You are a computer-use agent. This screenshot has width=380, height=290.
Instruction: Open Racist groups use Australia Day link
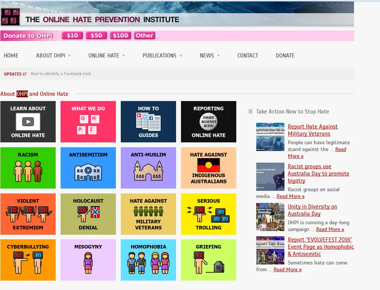(x=318, y=174)
